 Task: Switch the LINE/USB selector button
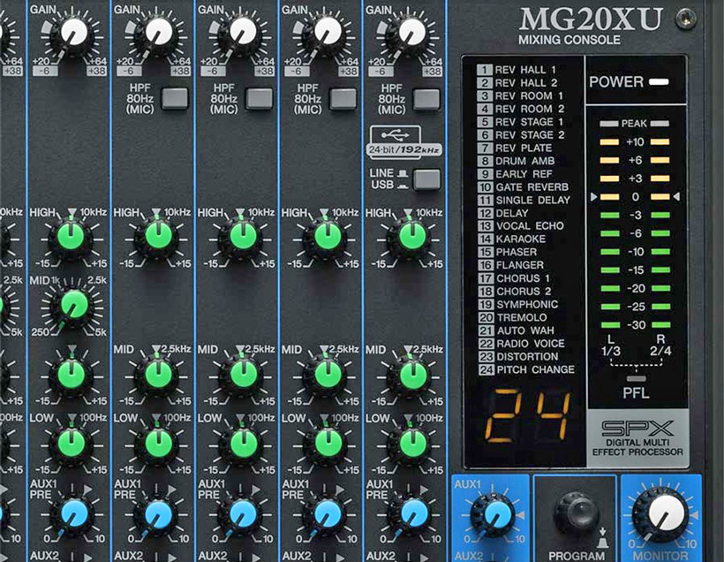tap(426, 179)
